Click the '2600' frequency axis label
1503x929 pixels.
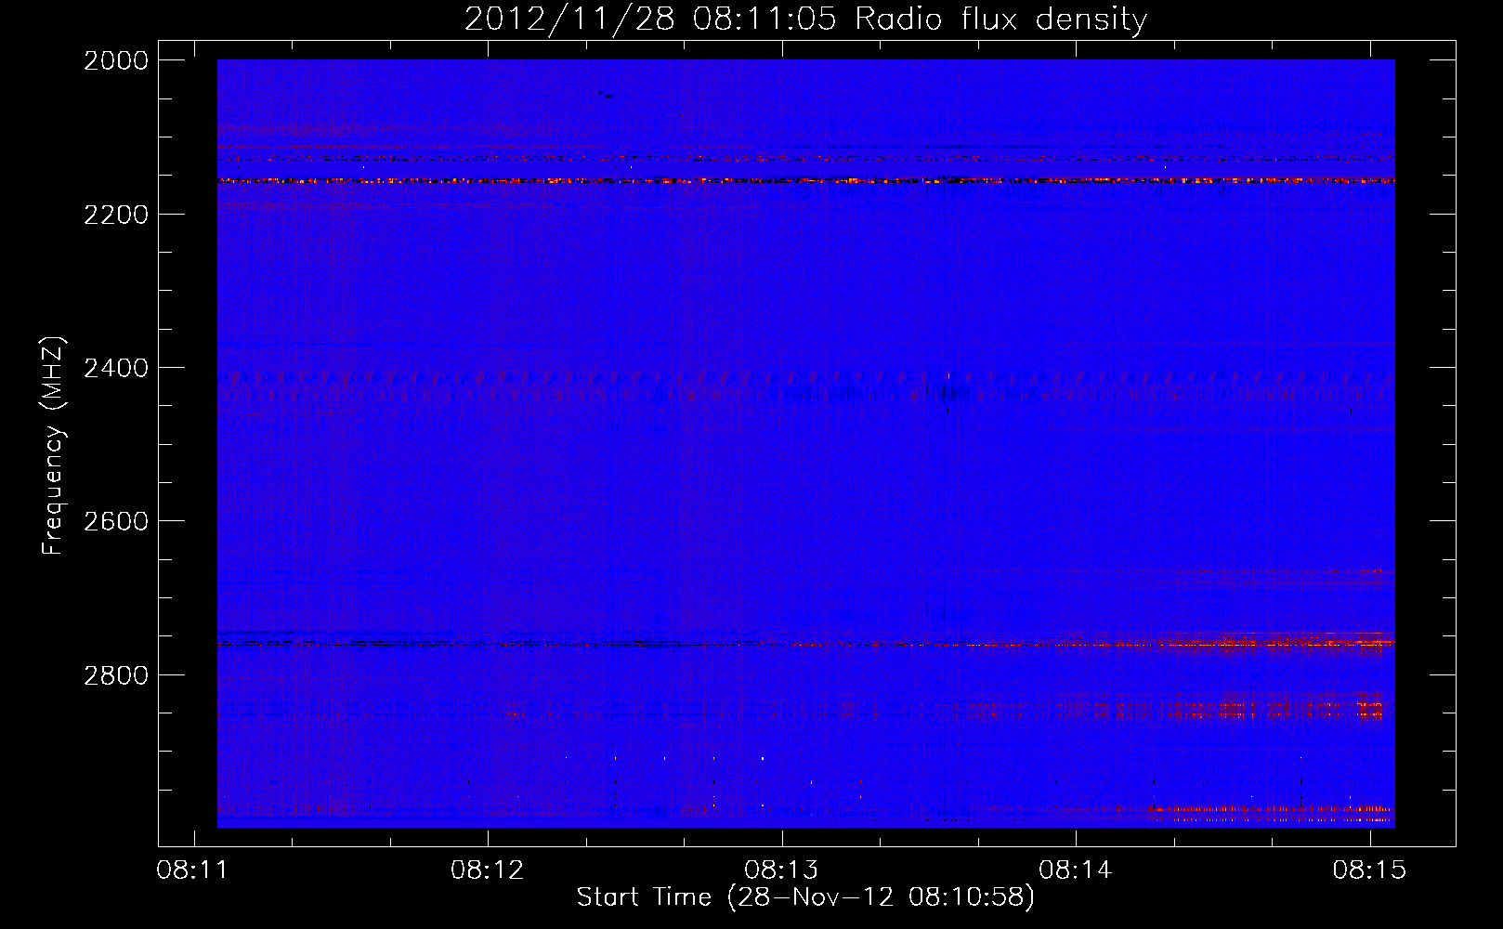[116, 521]
